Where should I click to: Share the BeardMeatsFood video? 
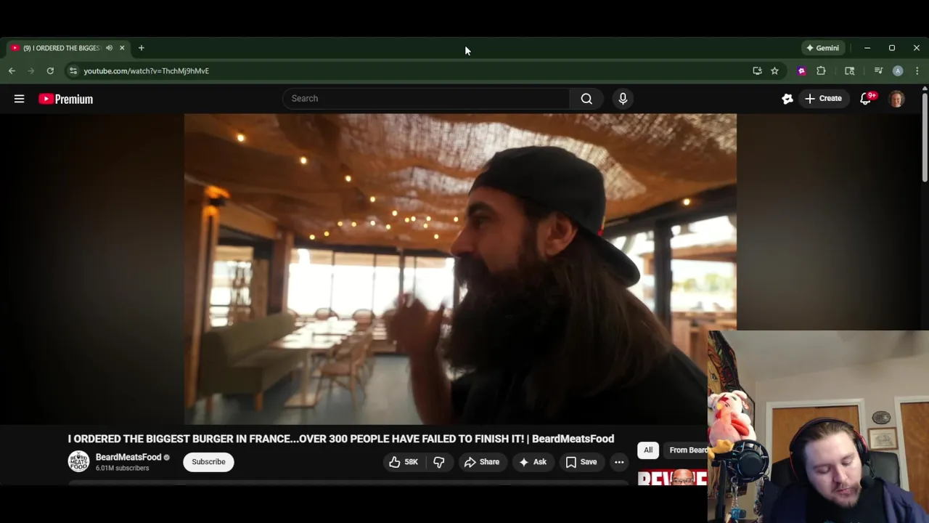pos(482,462)
